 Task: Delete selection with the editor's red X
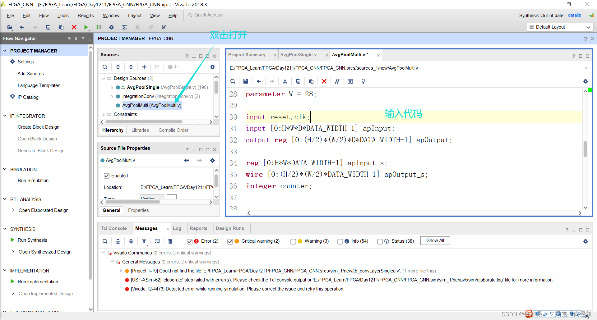coord(324,81)
